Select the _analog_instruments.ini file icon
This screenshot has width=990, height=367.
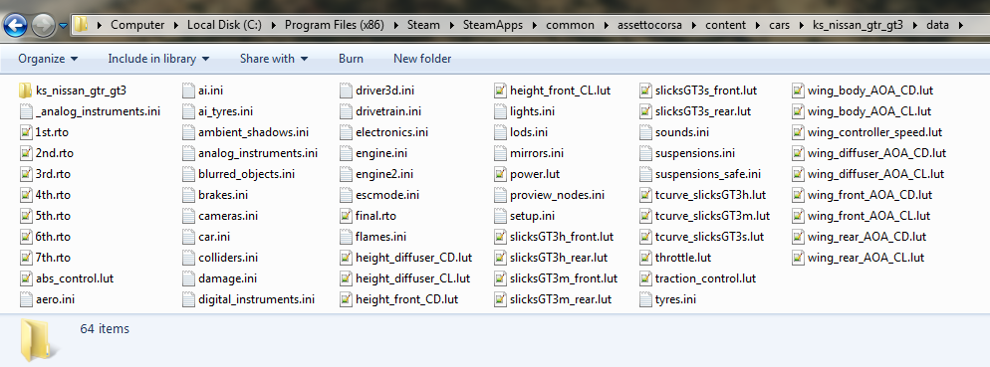coord(25,111)
